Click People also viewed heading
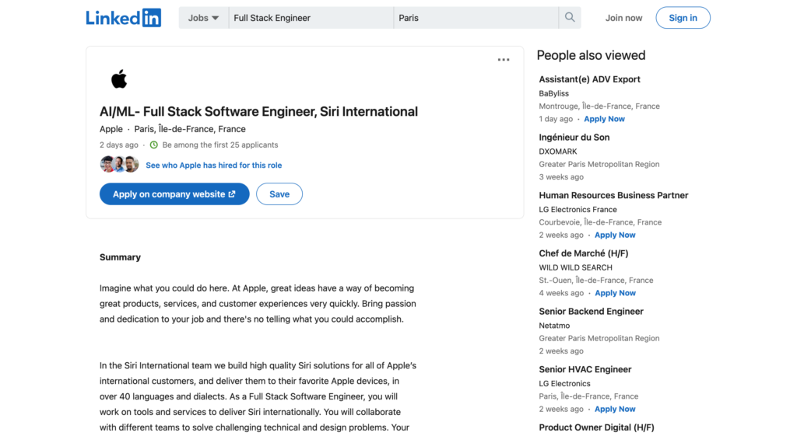The image size is (797, 436). [591, 55]
